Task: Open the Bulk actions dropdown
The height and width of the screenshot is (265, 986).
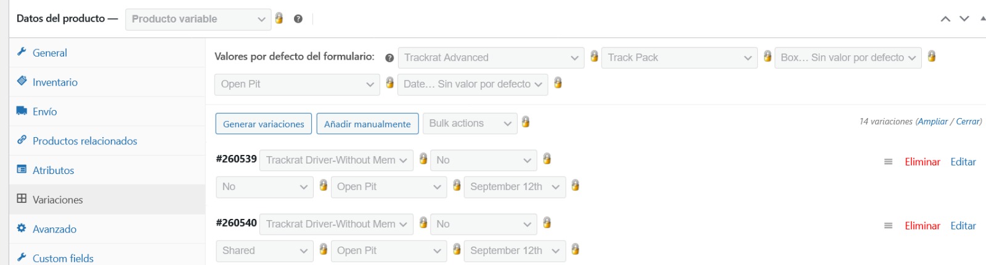Action: tap(470, 124)
